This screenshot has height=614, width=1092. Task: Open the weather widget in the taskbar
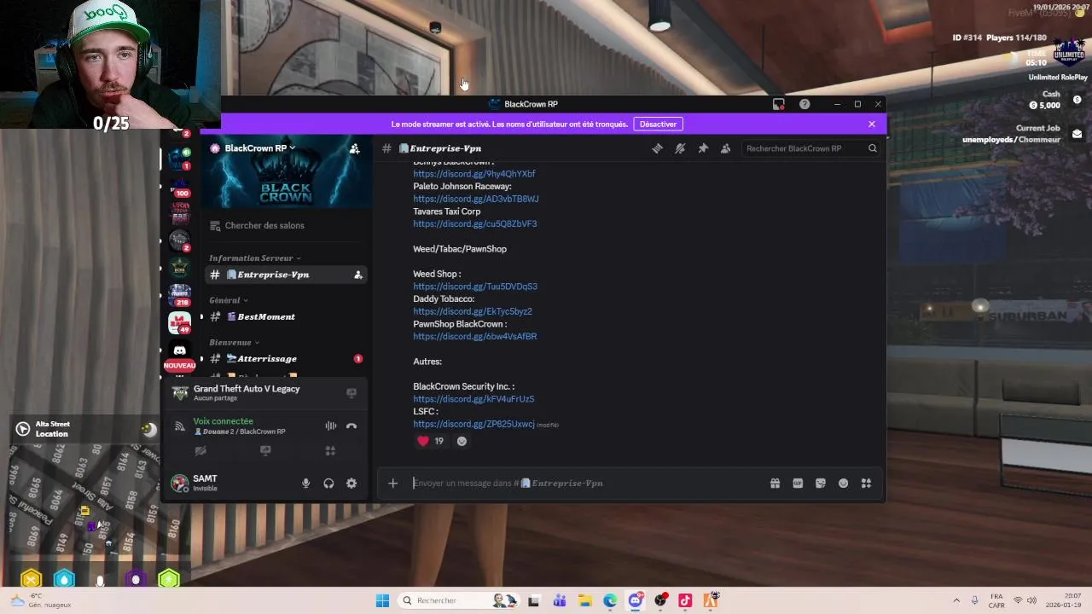(40, 601)
